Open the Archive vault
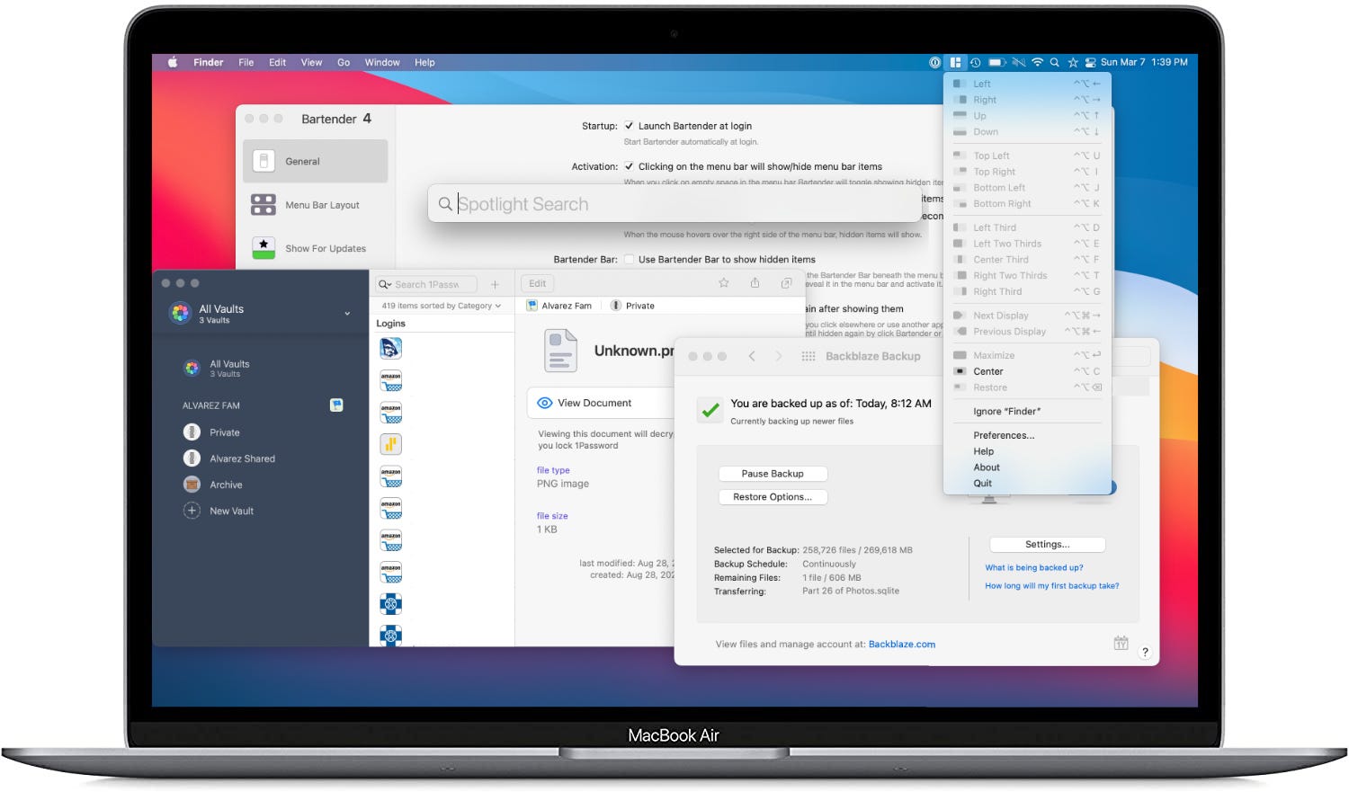 (x=213, y=485)
